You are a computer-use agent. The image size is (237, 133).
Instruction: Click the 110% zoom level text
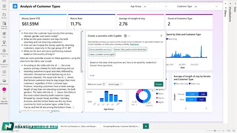click(x=229, y=131)
